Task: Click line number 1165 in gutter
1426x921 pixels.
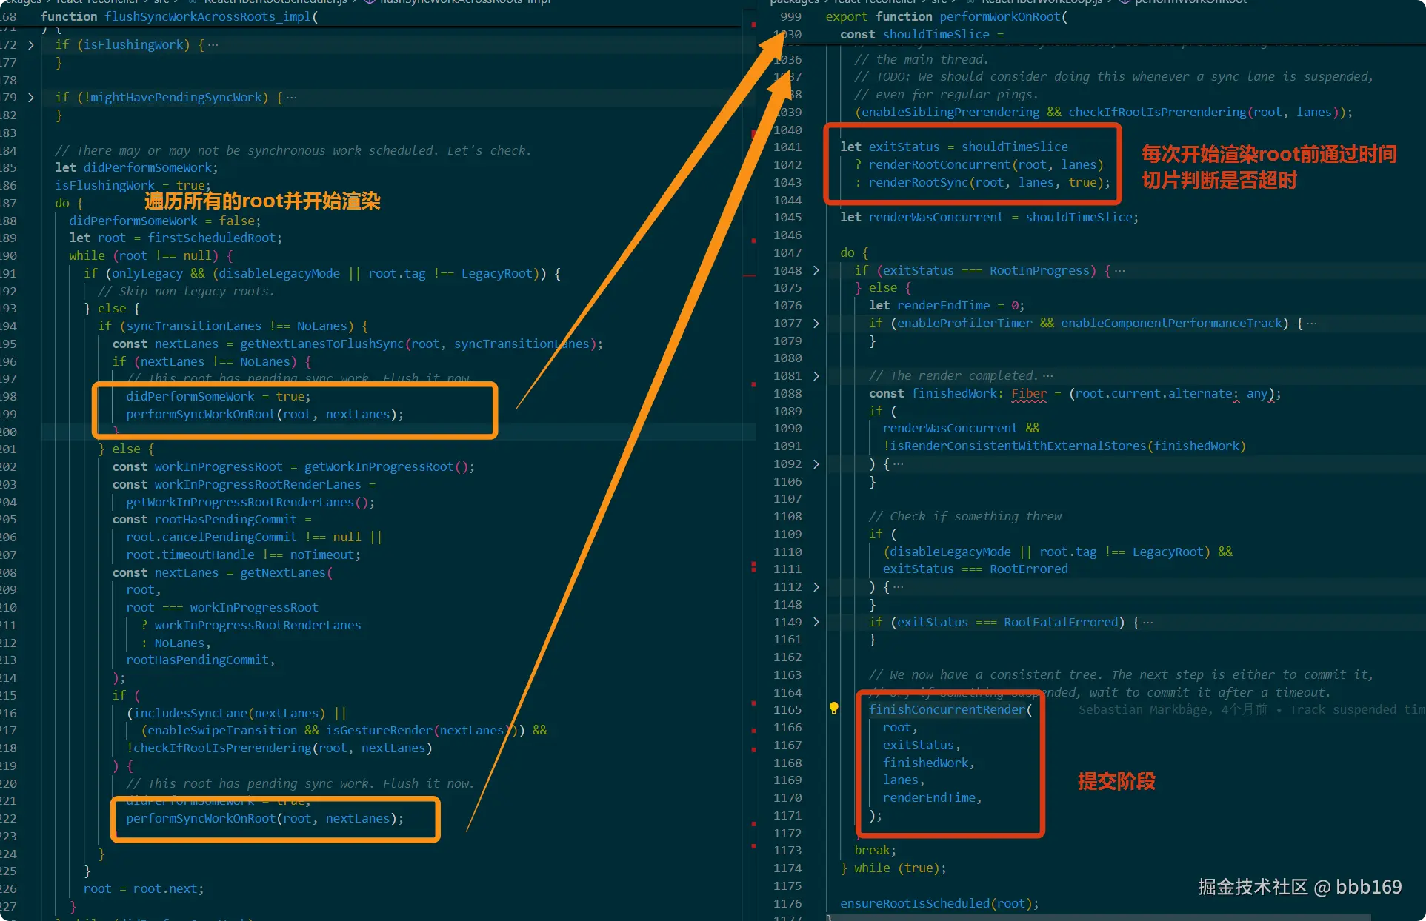Action: pos(787,709)
